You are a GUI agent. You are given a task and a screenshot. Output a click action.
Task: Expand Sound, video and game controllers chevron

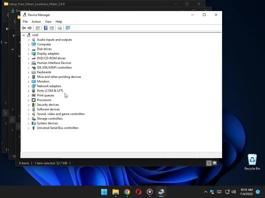[28, 114]
